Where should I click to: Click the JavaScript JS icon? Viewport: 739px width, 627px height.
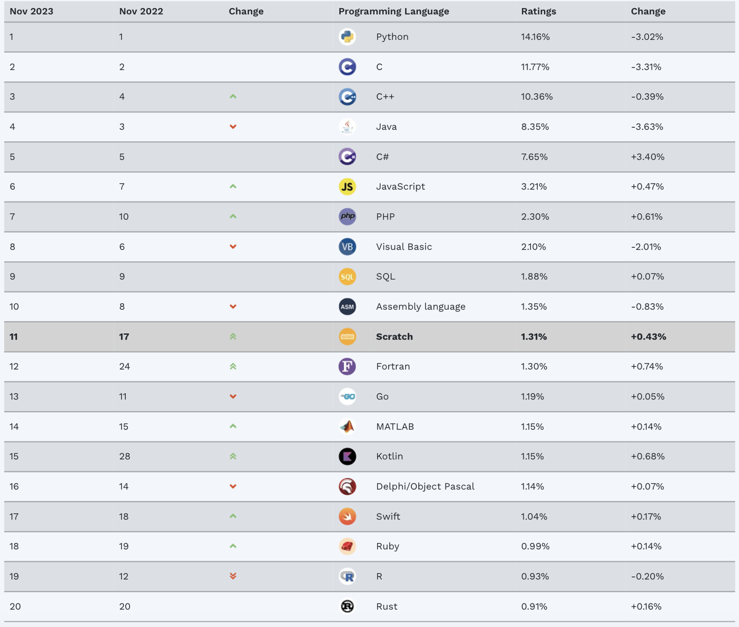coord(347,187)
